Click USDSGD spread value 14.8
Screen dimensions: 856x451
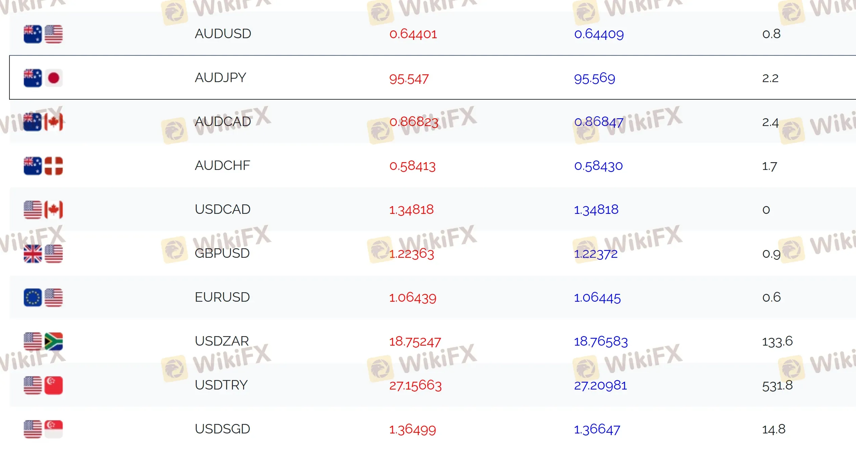tap(774, 429)
